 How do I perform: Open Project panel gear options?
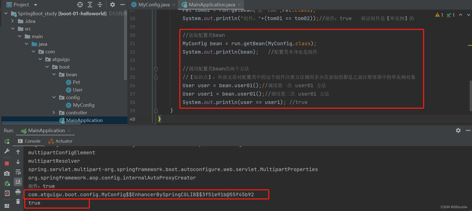click(113, 5)
